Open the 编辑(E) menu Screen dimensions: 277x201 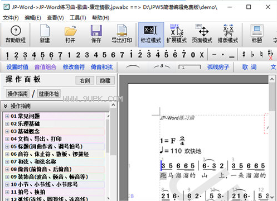coord(33,18)
